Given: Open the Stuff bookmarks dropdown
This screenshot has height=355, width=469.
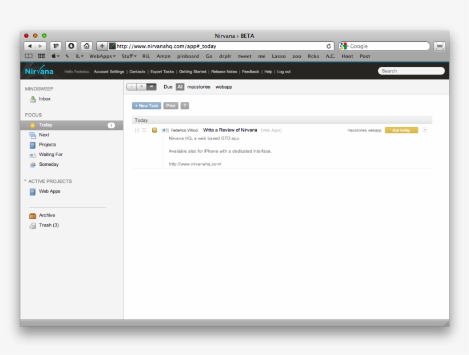Looking at the screenshot, I should click(x=129, y=56).
